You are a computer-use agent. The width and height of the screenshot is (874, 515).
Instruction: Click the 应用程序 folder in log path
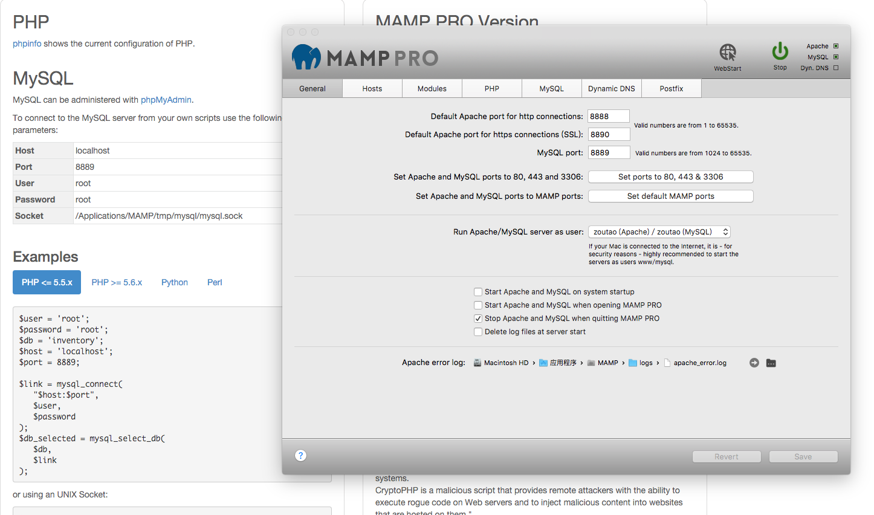coord(557,363)
